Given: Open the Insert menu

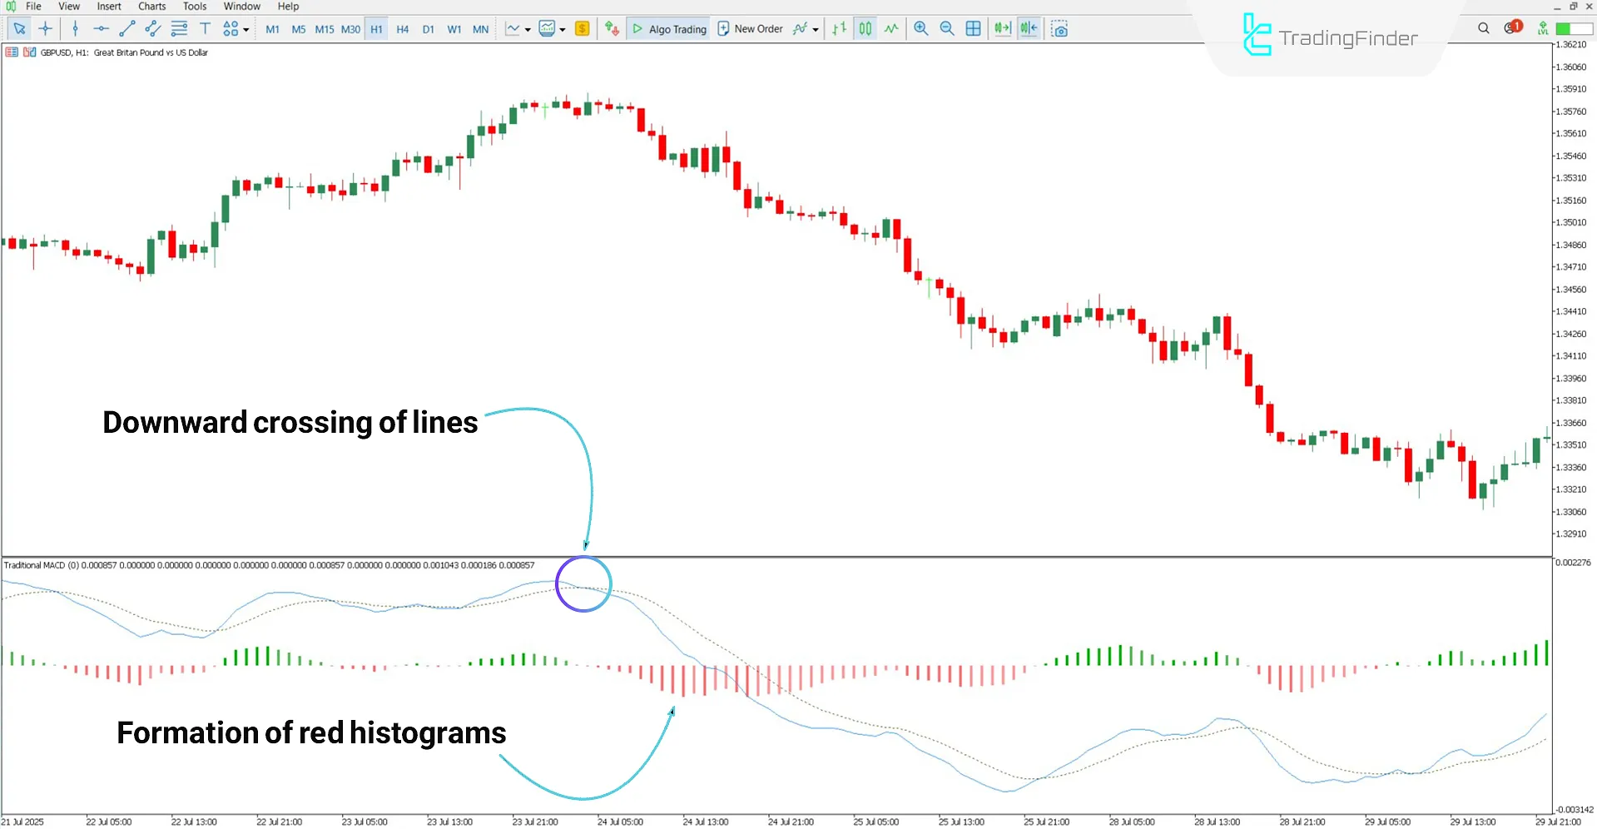Looking at the screenshot, I should click(x=109, y=6).
